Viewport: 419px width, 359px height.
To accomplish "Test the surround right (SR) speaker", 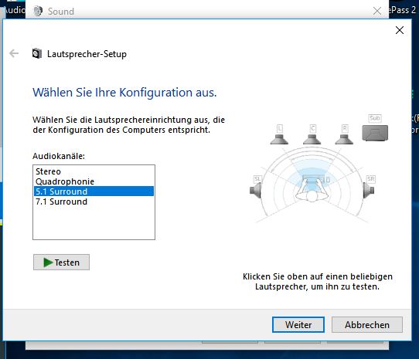I will (369, 191).
